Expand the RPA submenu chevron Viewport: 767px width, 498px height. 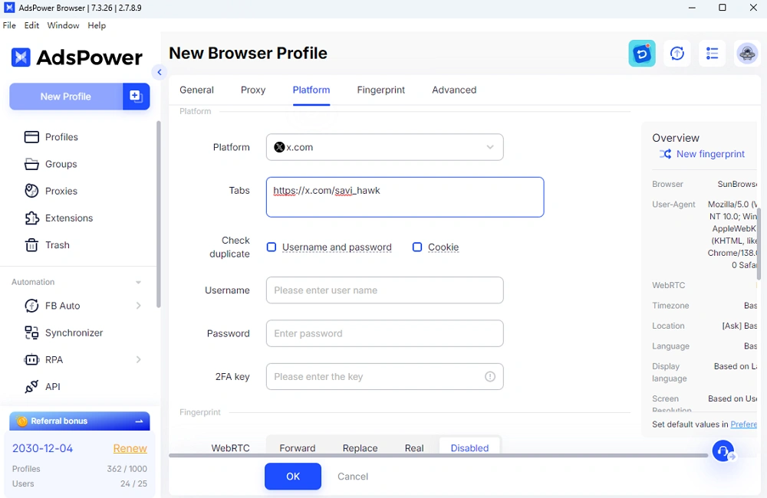coord(138,359)
